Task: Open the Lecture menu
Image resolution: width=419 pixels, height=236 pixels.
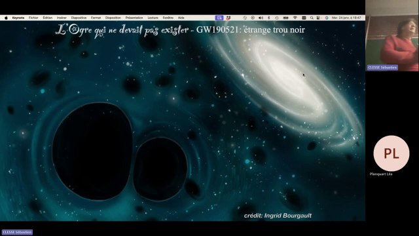Action: tap(153, 18)
